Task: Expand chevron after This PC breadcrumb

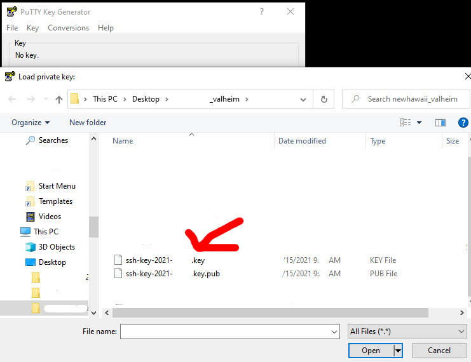Action: point(125,99)
